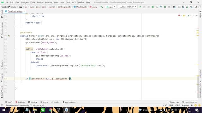
Task: Toggle tool window quick access icon bottom-left
Action: [x=2, y=105]
